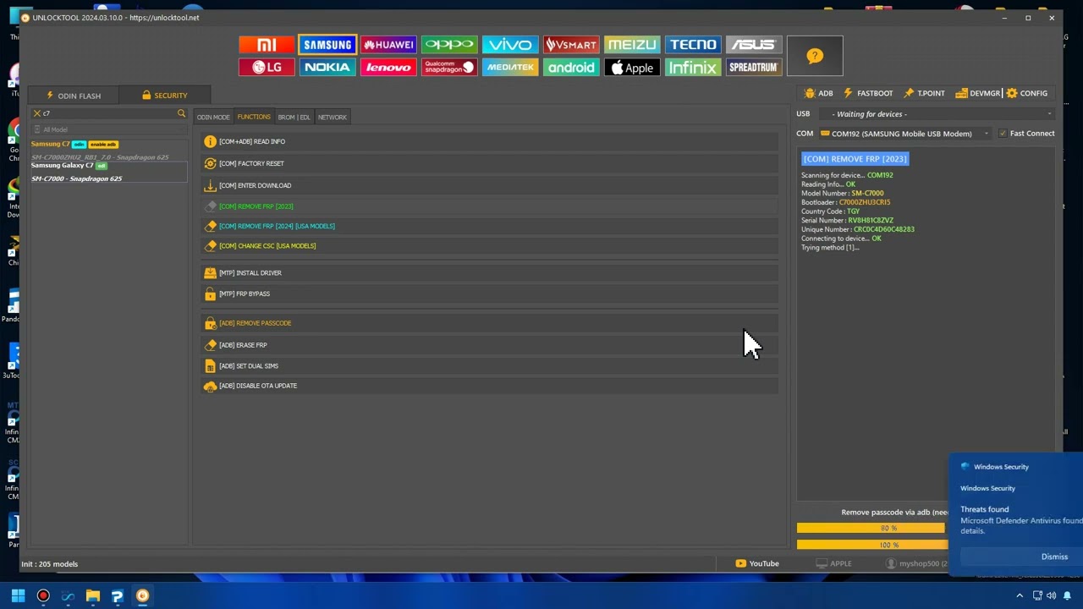Clear the model search with the X icon

tap(37, 113)
